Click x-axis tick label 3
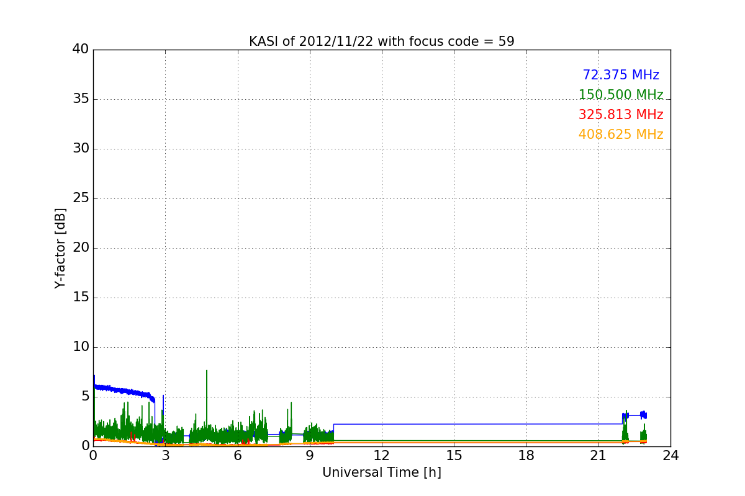745x496 pixels. pyautogui.click(x=165, y=456)
